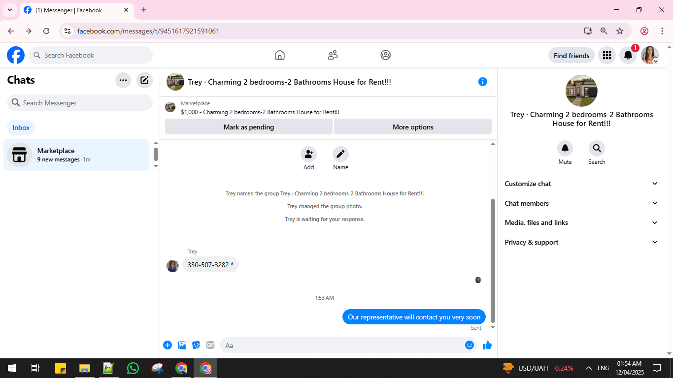Click the More options button
The height and width of the screenshot is (378, 673).
tap(413, 127)
